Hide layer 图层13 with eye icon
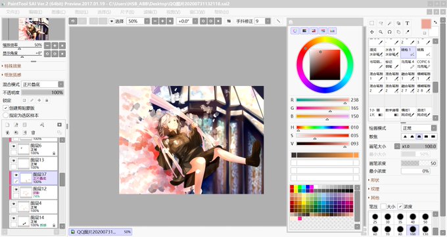Image resolution: width=447 pixels, height=237 pixels. (13, 160)
